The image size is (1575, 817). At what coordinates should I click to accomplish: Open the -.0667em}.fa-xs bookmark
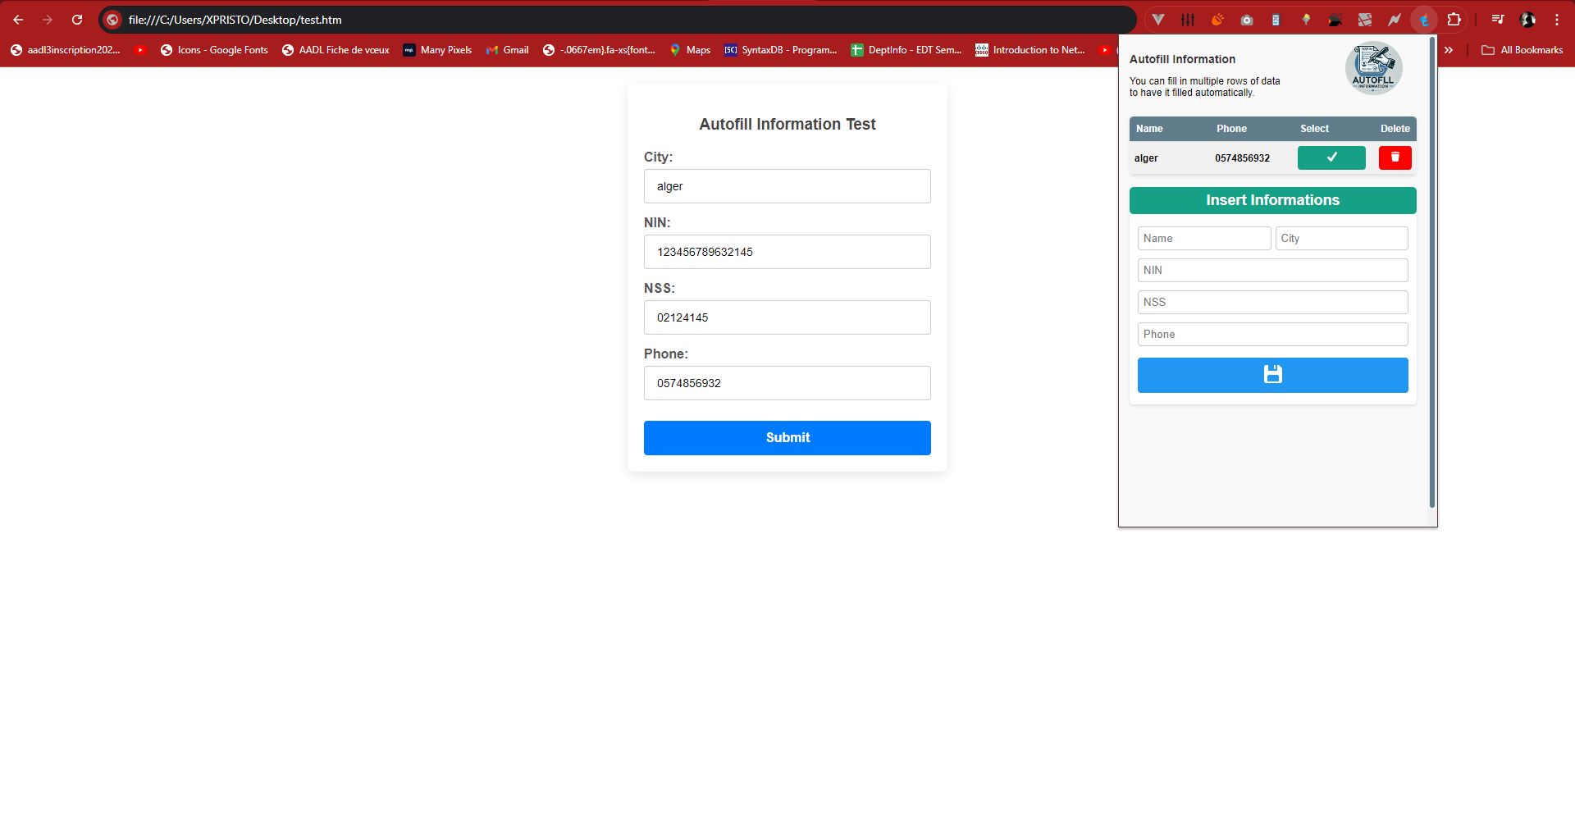(599, 50)
